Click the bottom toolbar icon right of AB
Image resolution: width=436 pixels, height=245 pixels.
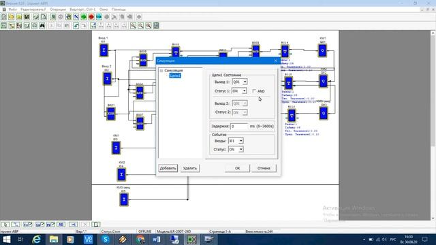pyautogui.click(x=73, y=225)
